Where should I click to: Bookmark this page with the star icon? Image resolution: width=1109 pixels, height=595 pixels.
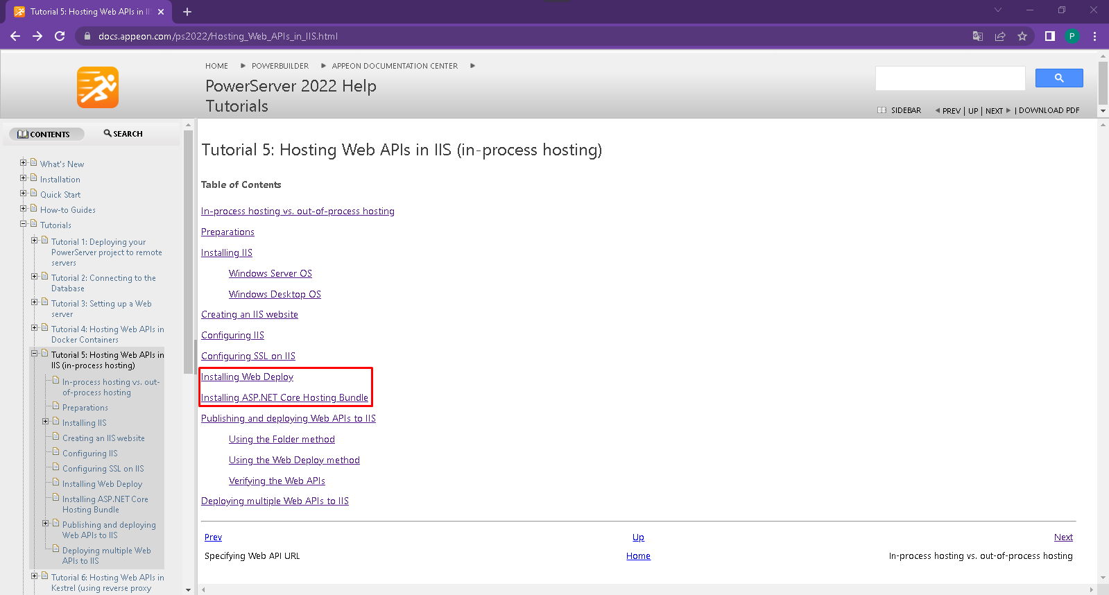tap(1022, 36)
